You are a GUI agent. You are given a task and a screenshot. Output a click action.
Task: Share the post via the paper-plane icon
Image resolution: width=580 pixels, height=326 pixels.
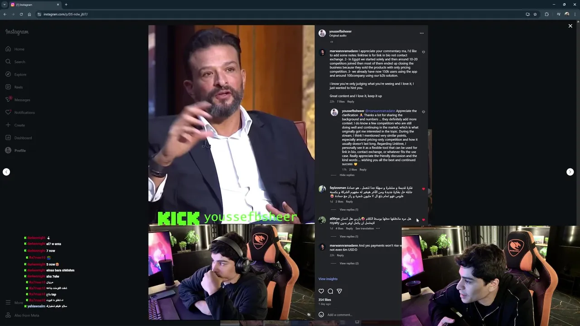pos(339,291)
